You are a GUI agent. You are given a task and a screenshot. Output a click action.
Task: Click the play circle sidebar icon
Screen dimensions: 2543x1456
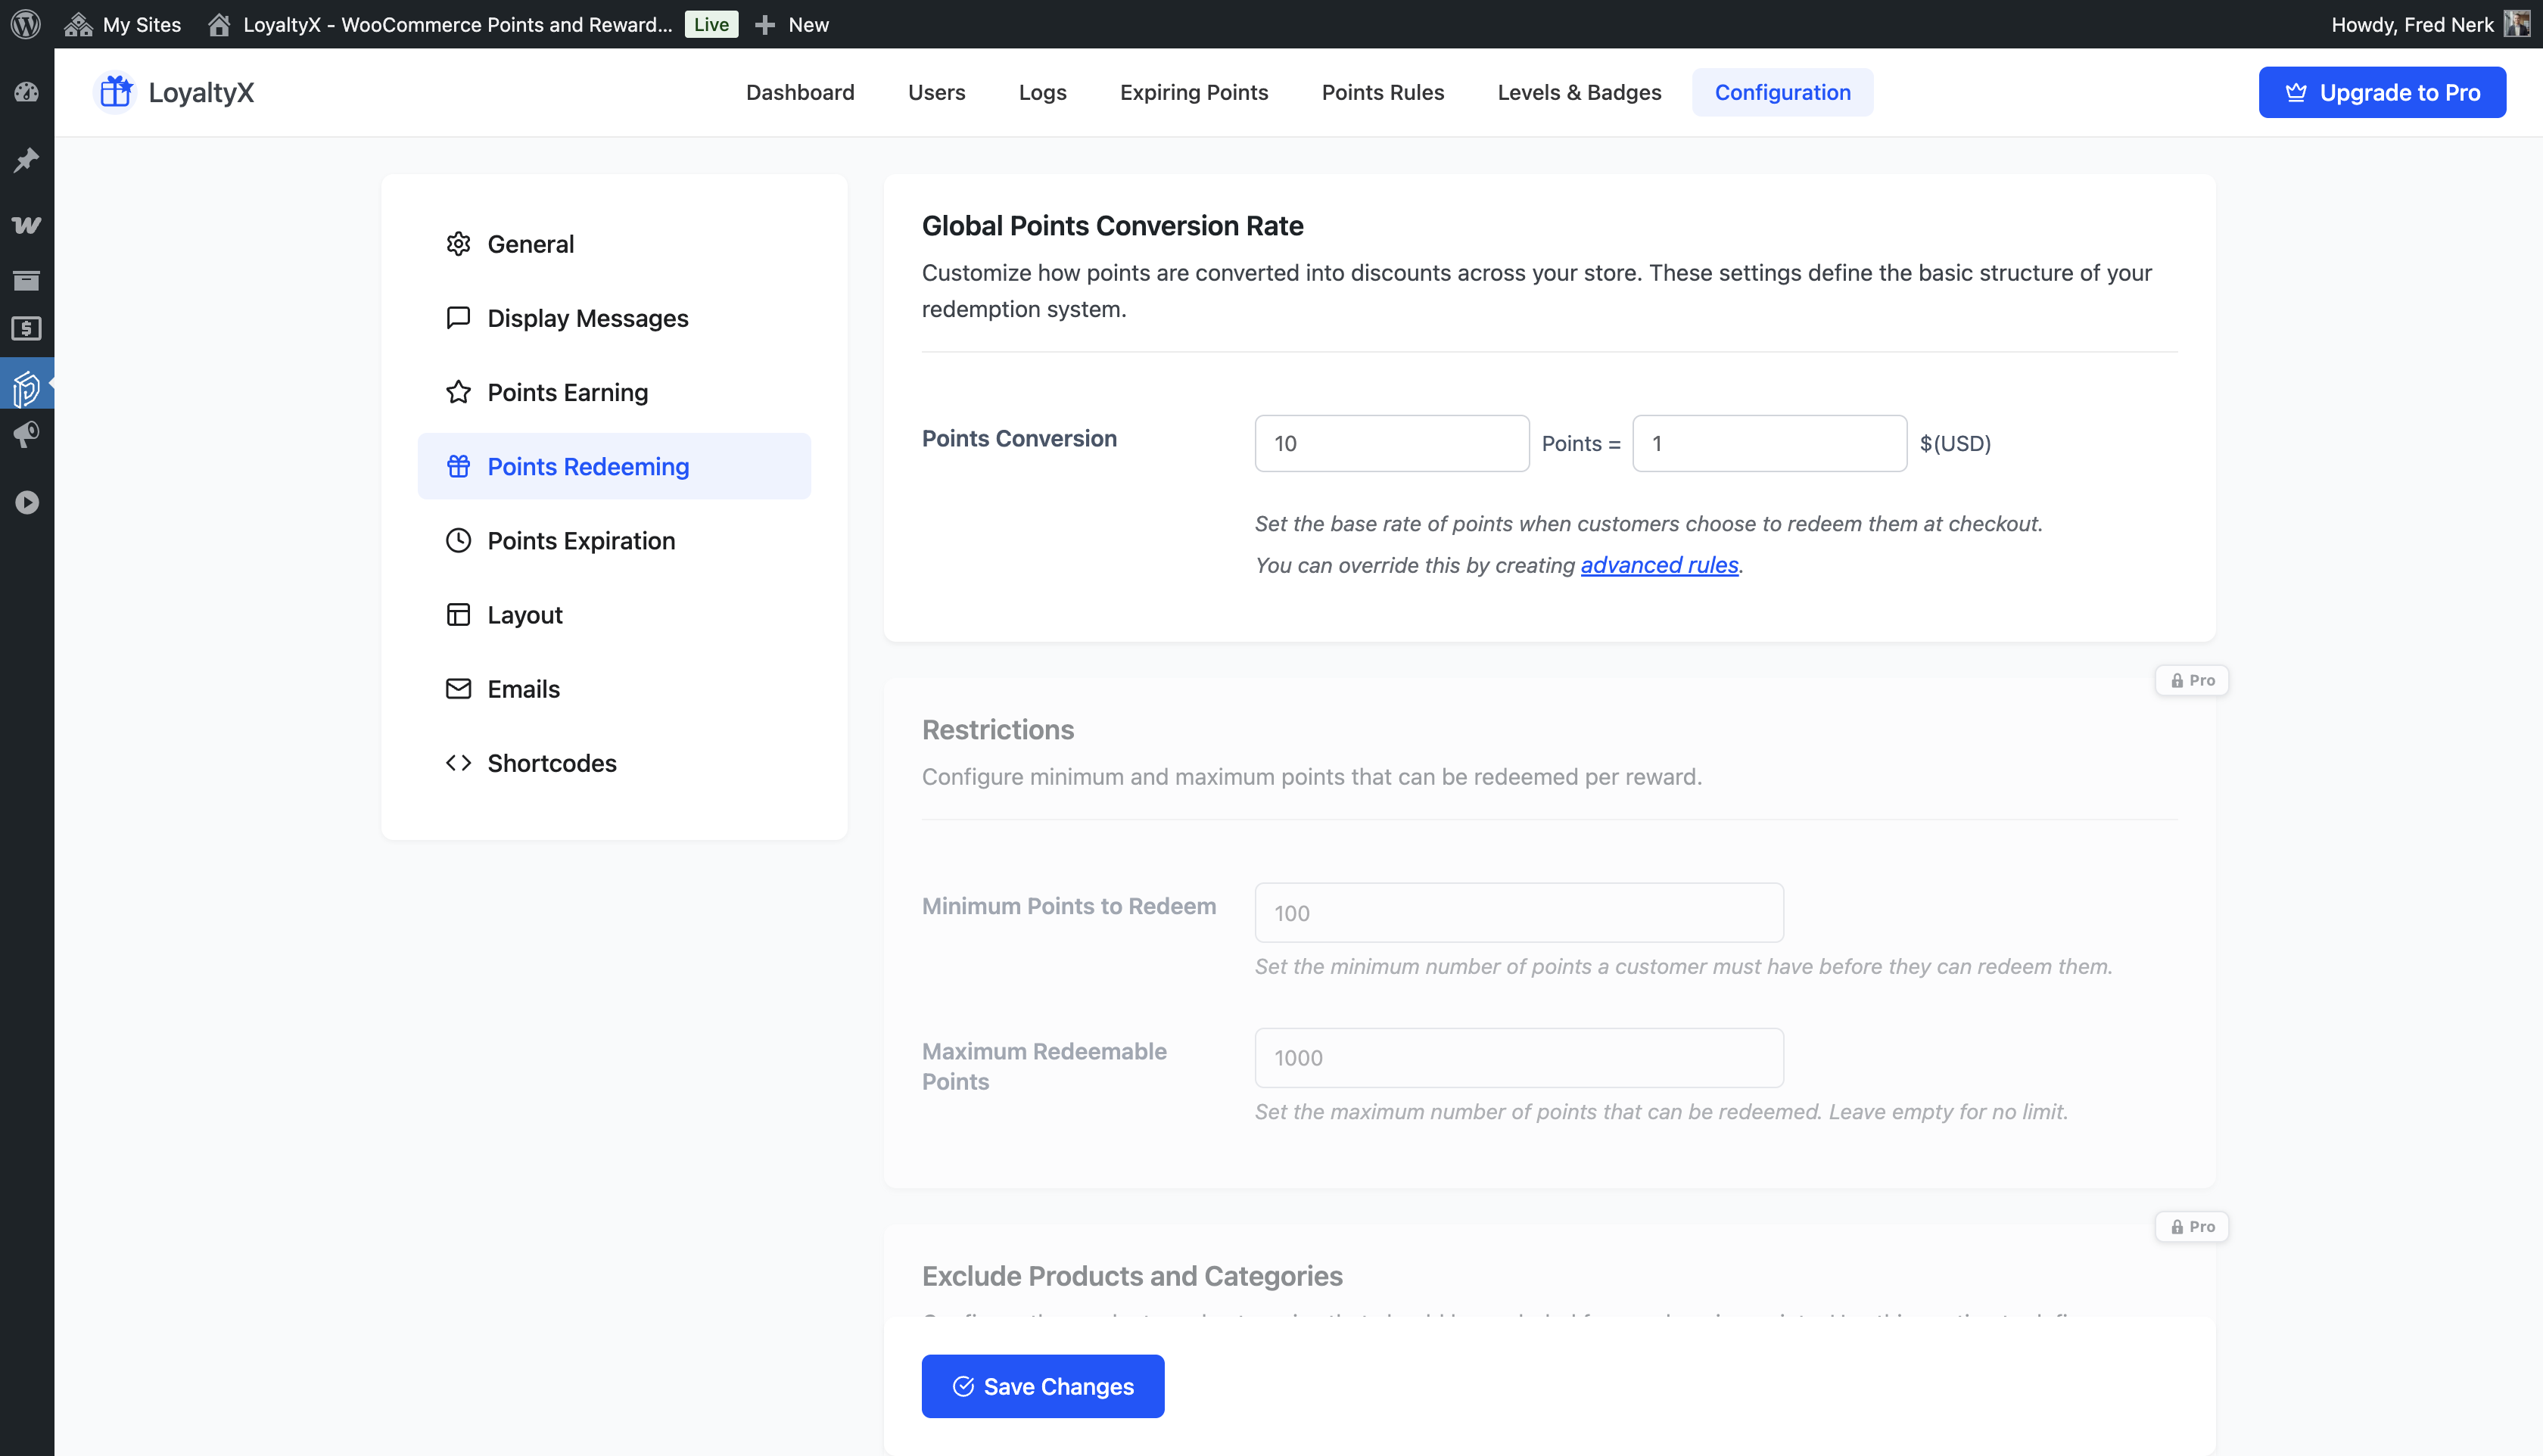coord(26,502)
